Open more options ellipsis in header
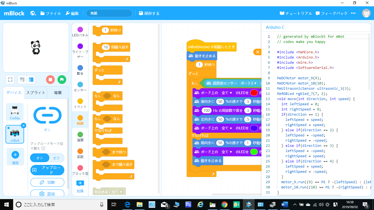Screen dimensions: 374x210 (x=353, y=13)
